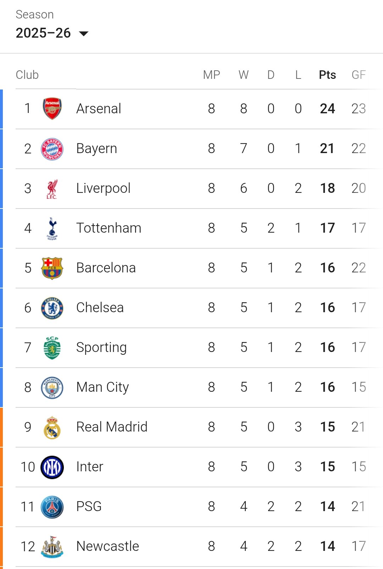Open the Real Madrid team name
Screen dimensions: 383x569
coord(112,427)
